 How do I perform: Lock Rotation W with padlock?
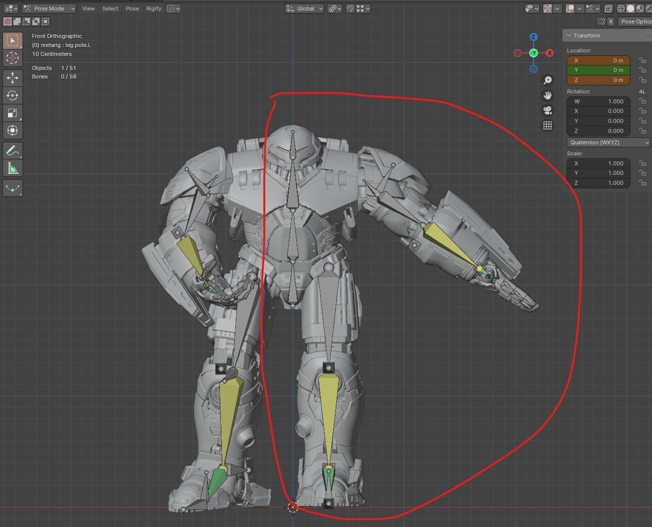(x=643, y=101)
